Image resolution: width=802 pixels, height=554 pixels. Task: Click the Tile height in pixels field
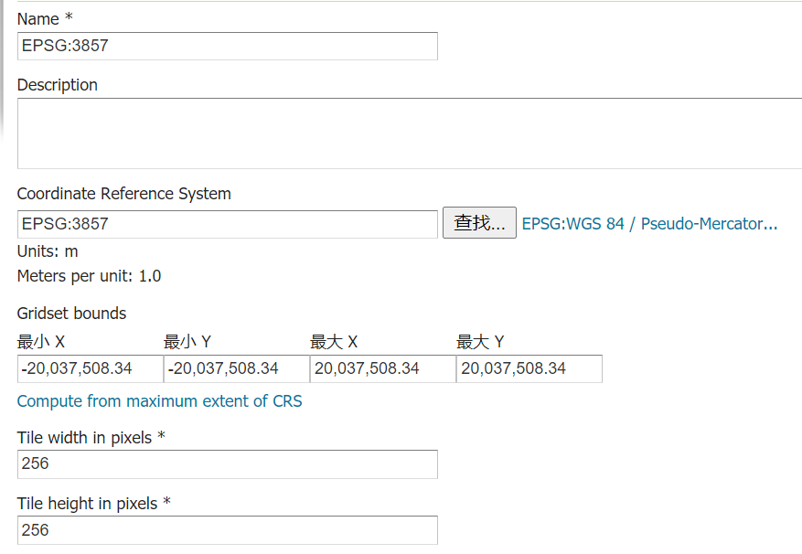tap(226, 530)
